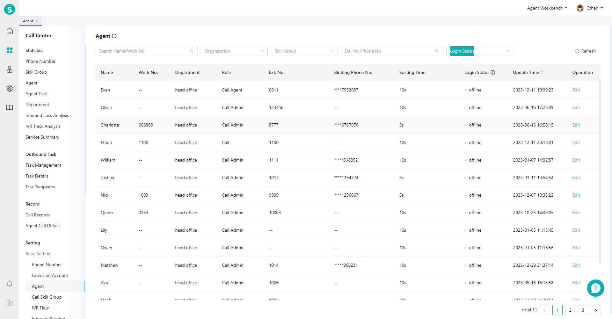Image resolution: width=612 pixels, height=319 pixels.
Task: Open Call Skill Group in sidebar
Action: click(x=47, y=297)
